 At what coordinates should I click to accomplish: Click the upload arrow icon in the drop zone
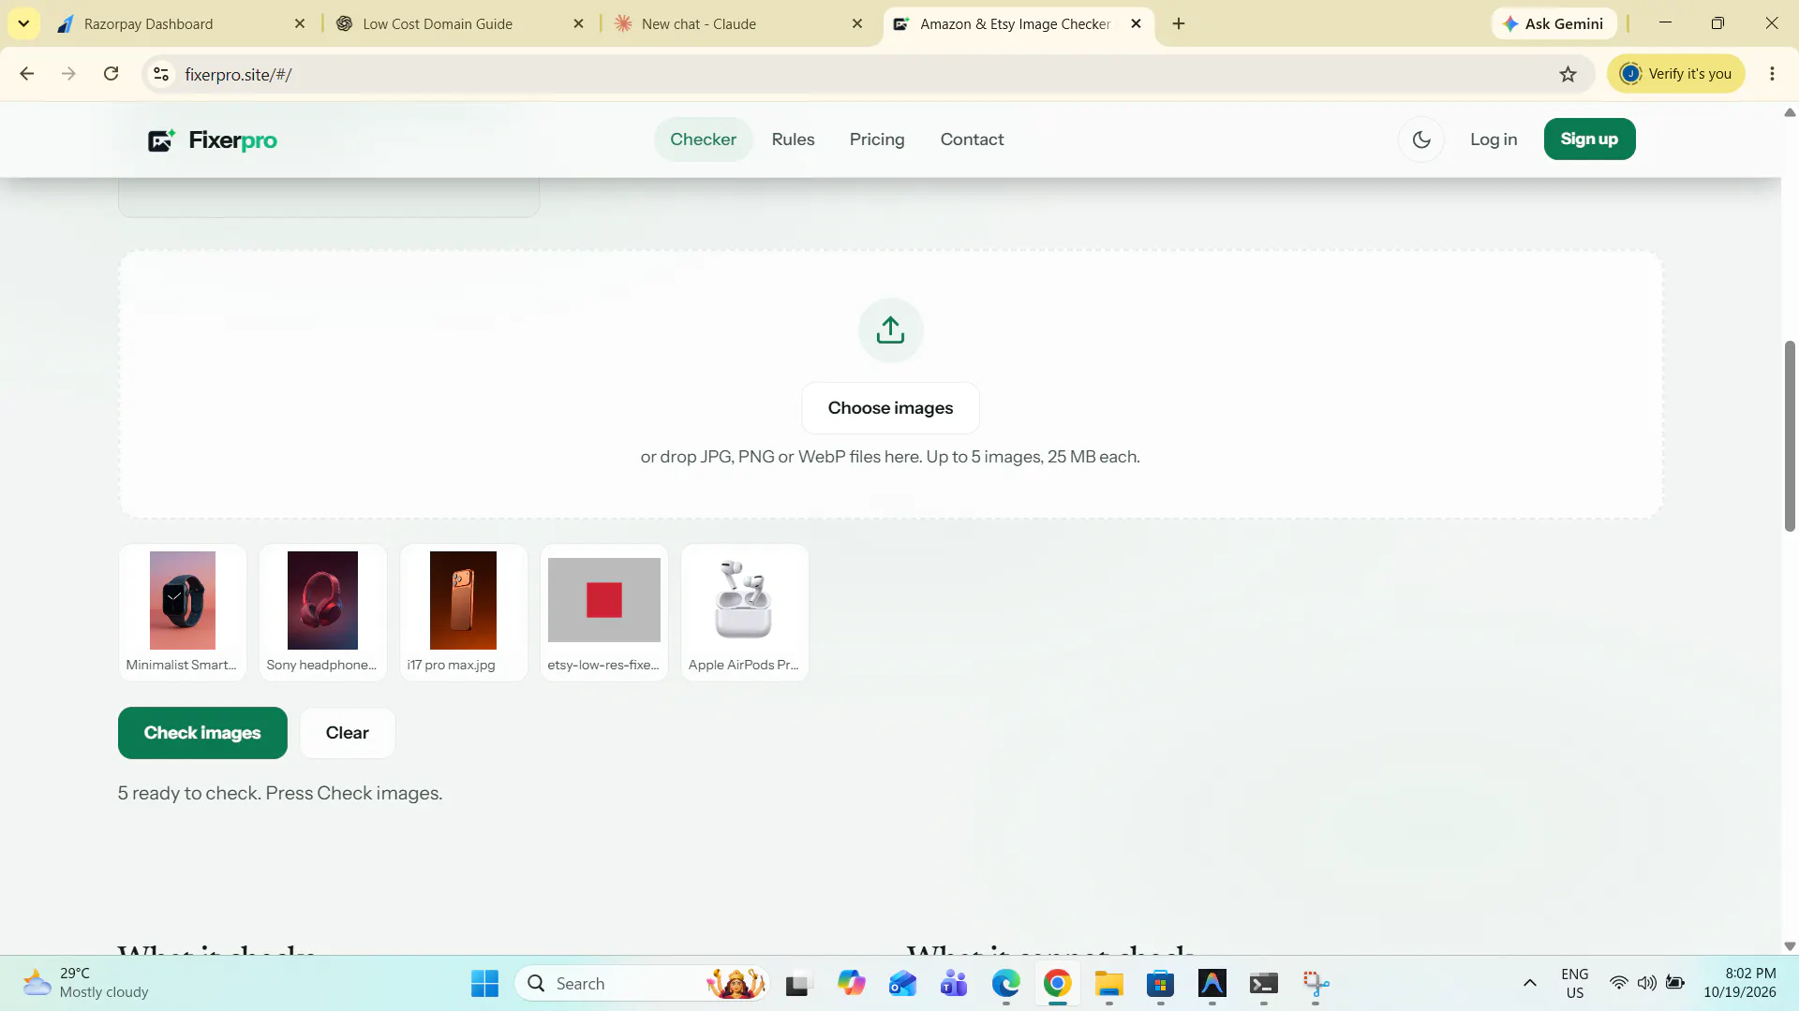(890, 330)
